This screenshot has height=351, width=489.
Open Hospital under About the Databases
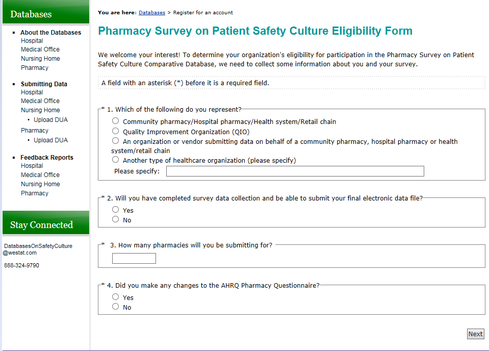click(x=32, y=41)
